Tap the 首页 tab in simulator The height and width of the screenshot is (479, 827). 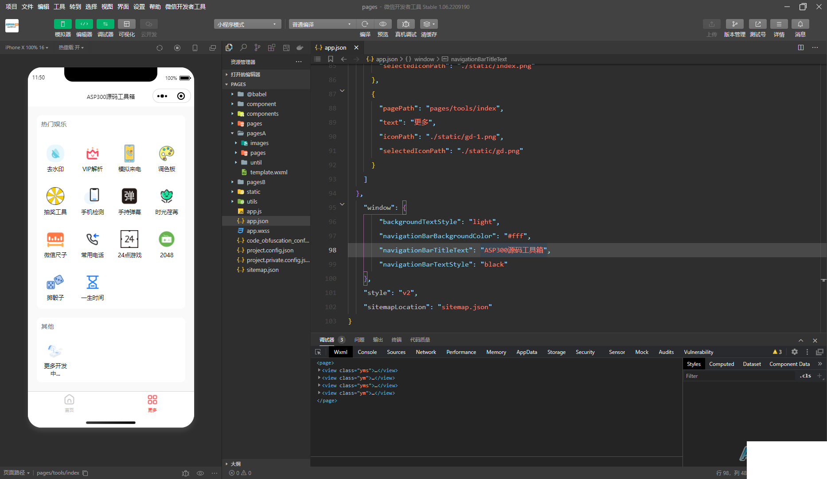(69, 403)
